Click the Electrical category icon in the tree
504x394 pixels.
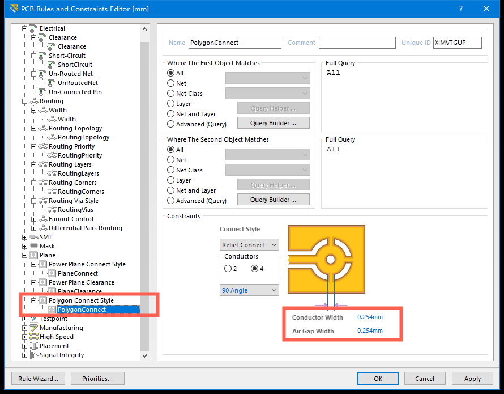click(33, 28)
